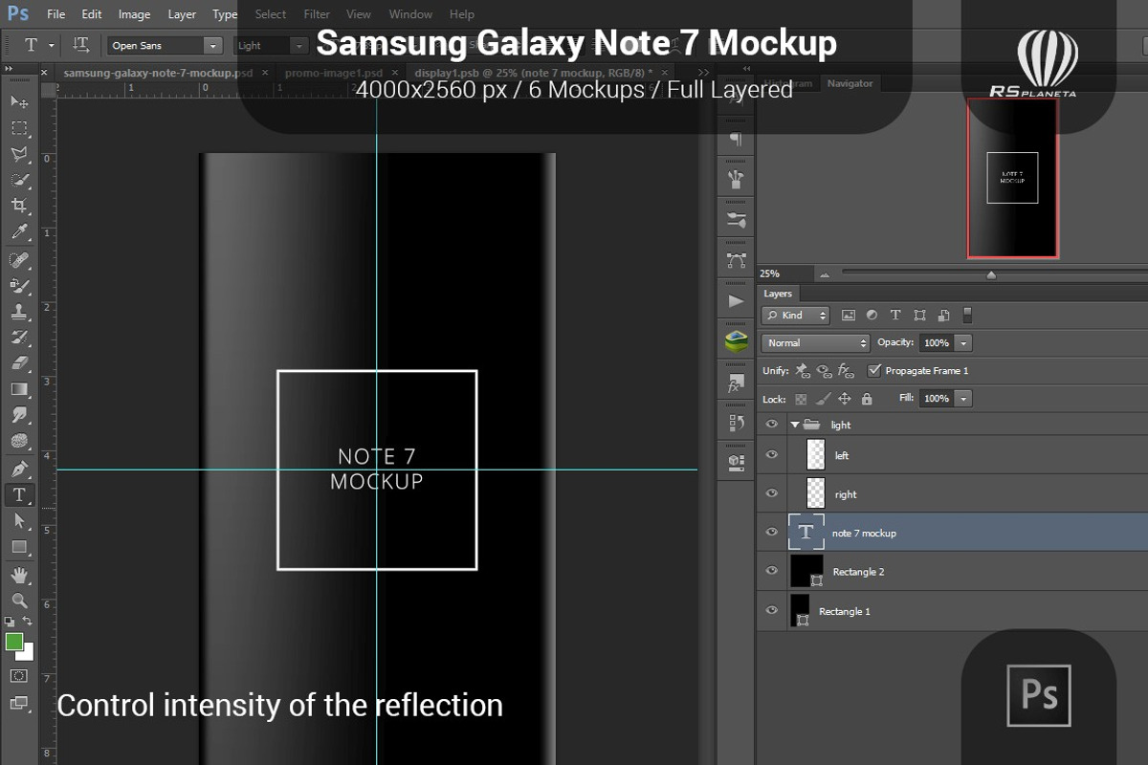Click the foreground green color swatch

pos(14,641)
